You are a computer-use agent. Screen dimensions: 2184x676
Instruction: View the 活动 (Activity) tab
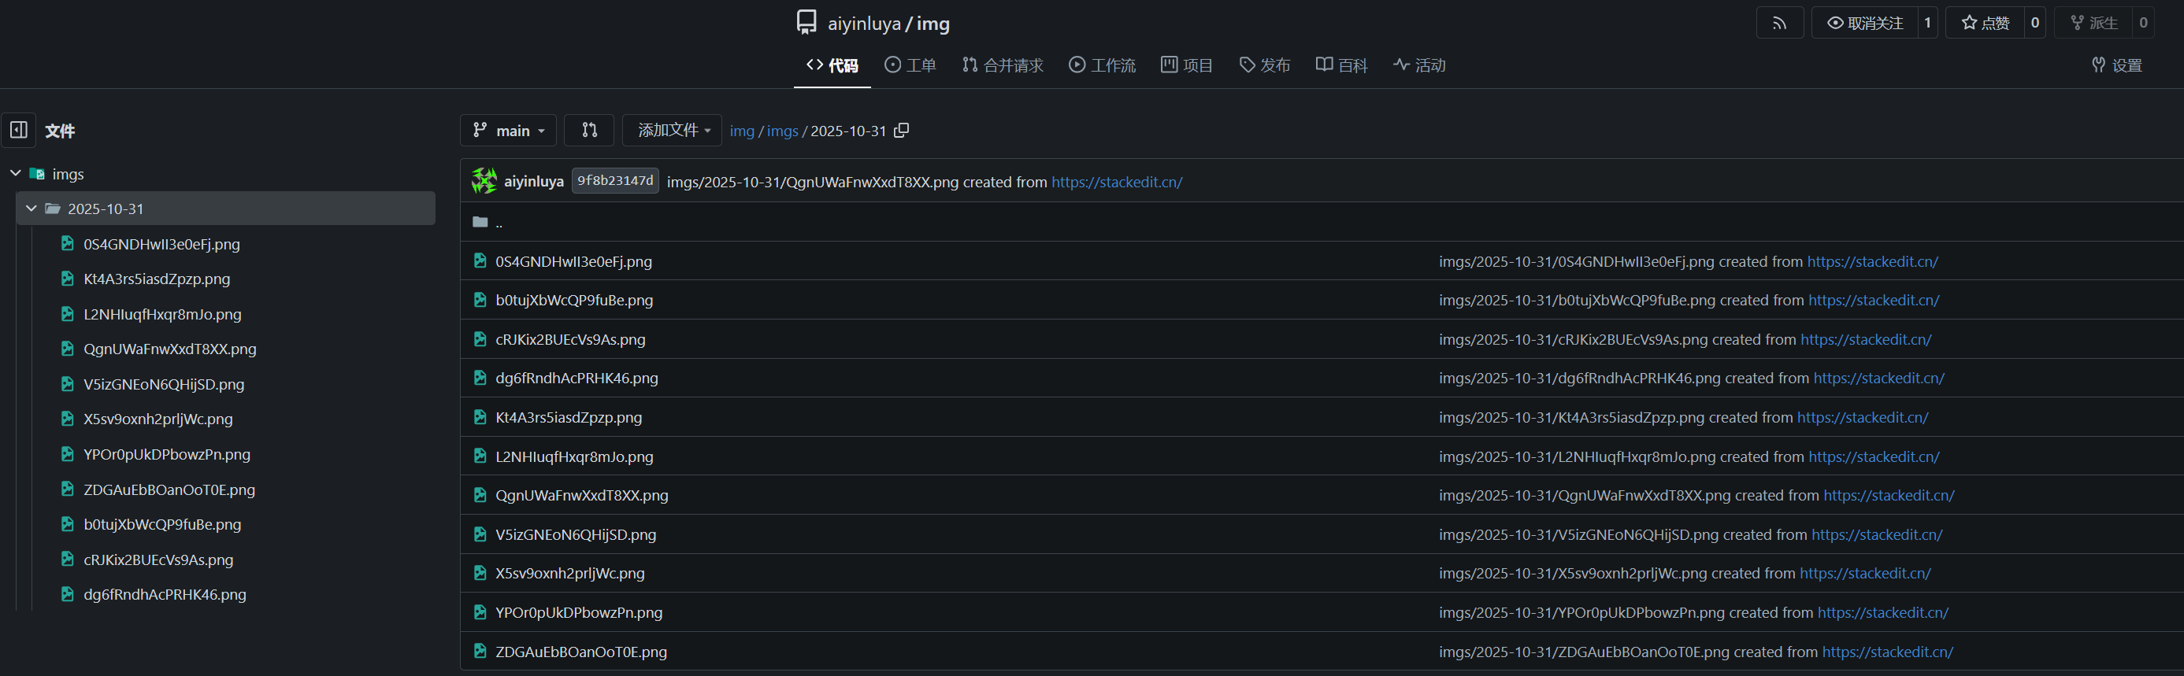click(x=1419, y=65)
